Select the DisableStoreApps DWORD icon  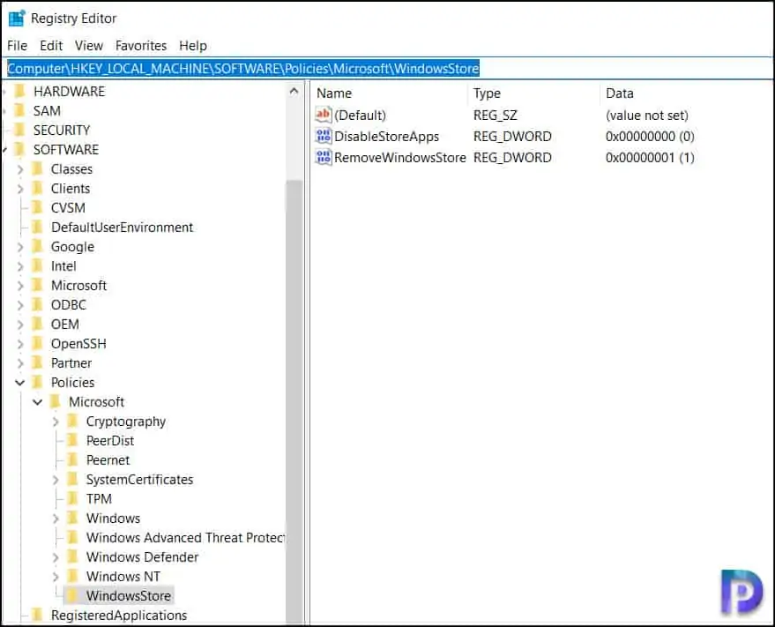click(x=324, y=136)
